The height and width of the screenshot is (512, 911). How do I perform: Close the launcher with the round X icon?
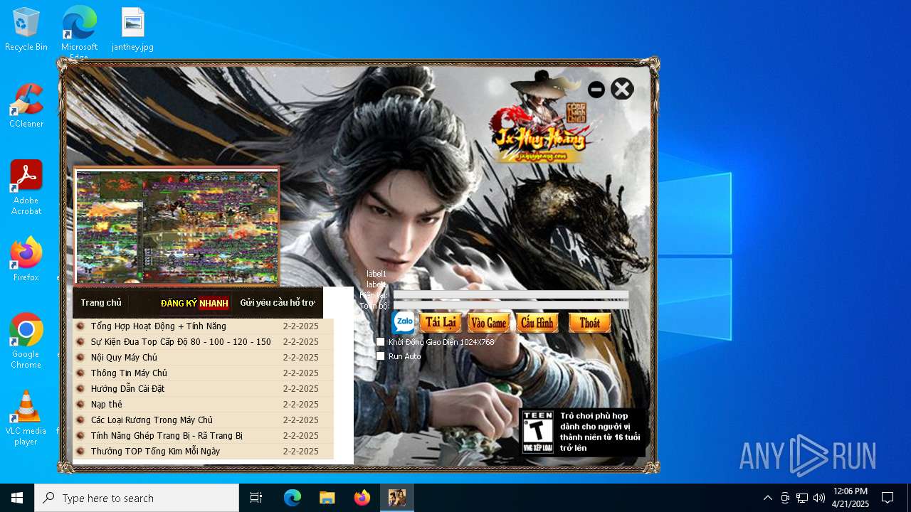(x=622, y=89)
